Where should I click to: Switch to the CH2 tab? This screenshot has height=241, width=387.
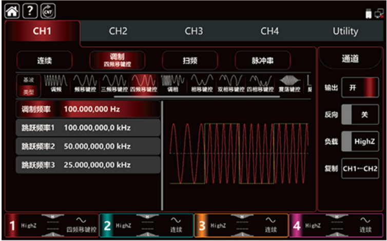118,31
